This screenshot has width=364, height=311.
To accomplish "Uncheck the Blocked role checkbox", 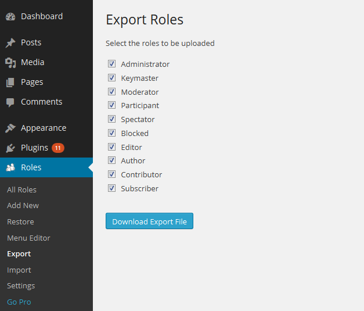I will tap(111, 133).
